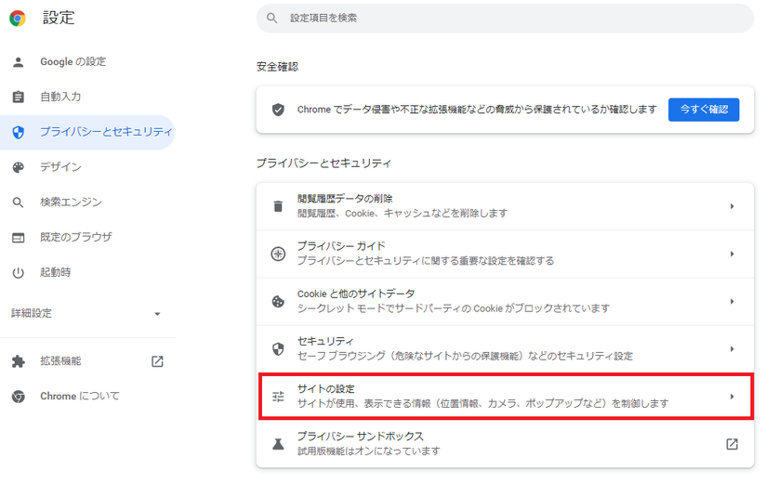Click the power icon for 起動時
779x483 pixels.
18,273
